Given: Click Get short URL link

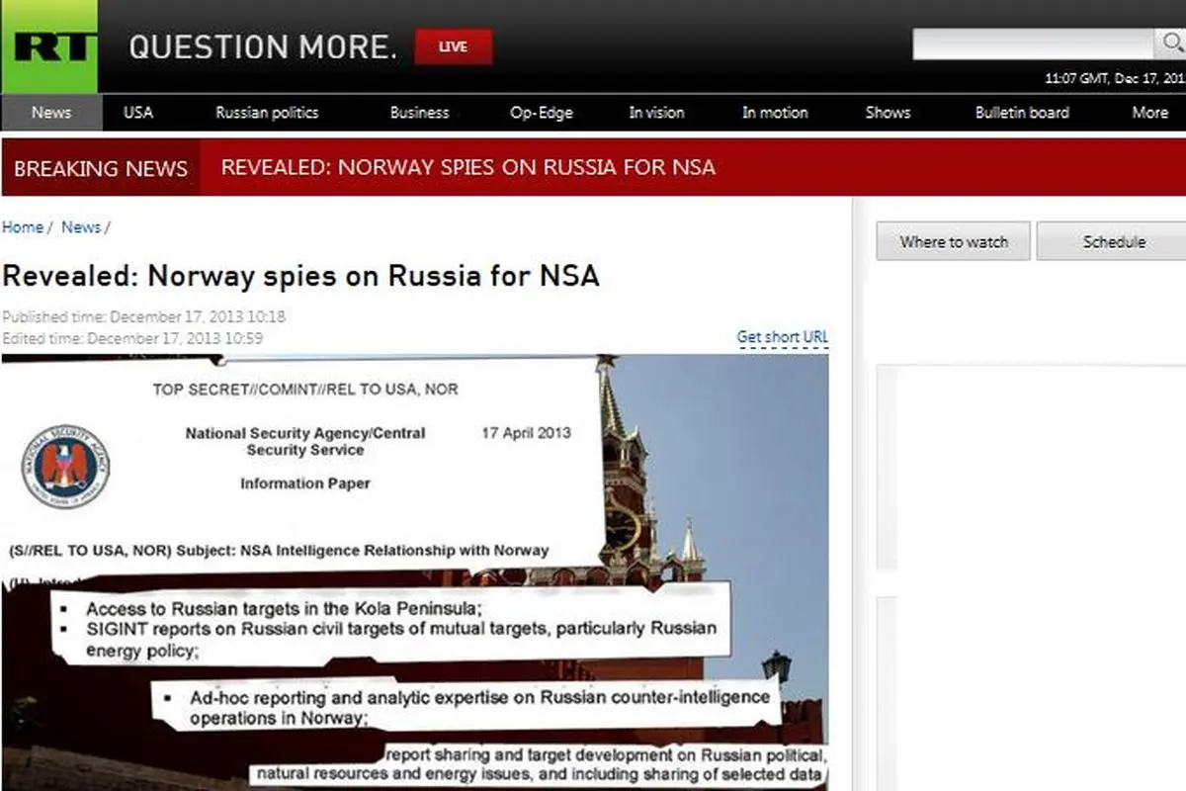Looking at the screenshot, I should pos(782,337).
